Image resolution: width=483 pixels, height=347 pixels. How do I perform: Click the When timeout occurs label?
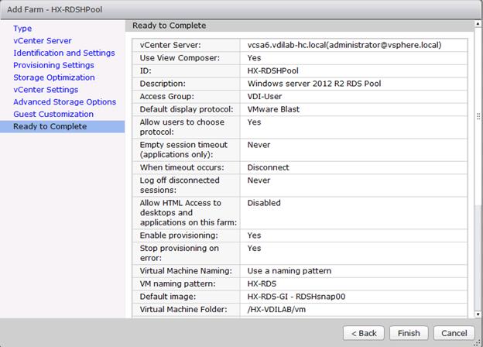pos(182,167)
